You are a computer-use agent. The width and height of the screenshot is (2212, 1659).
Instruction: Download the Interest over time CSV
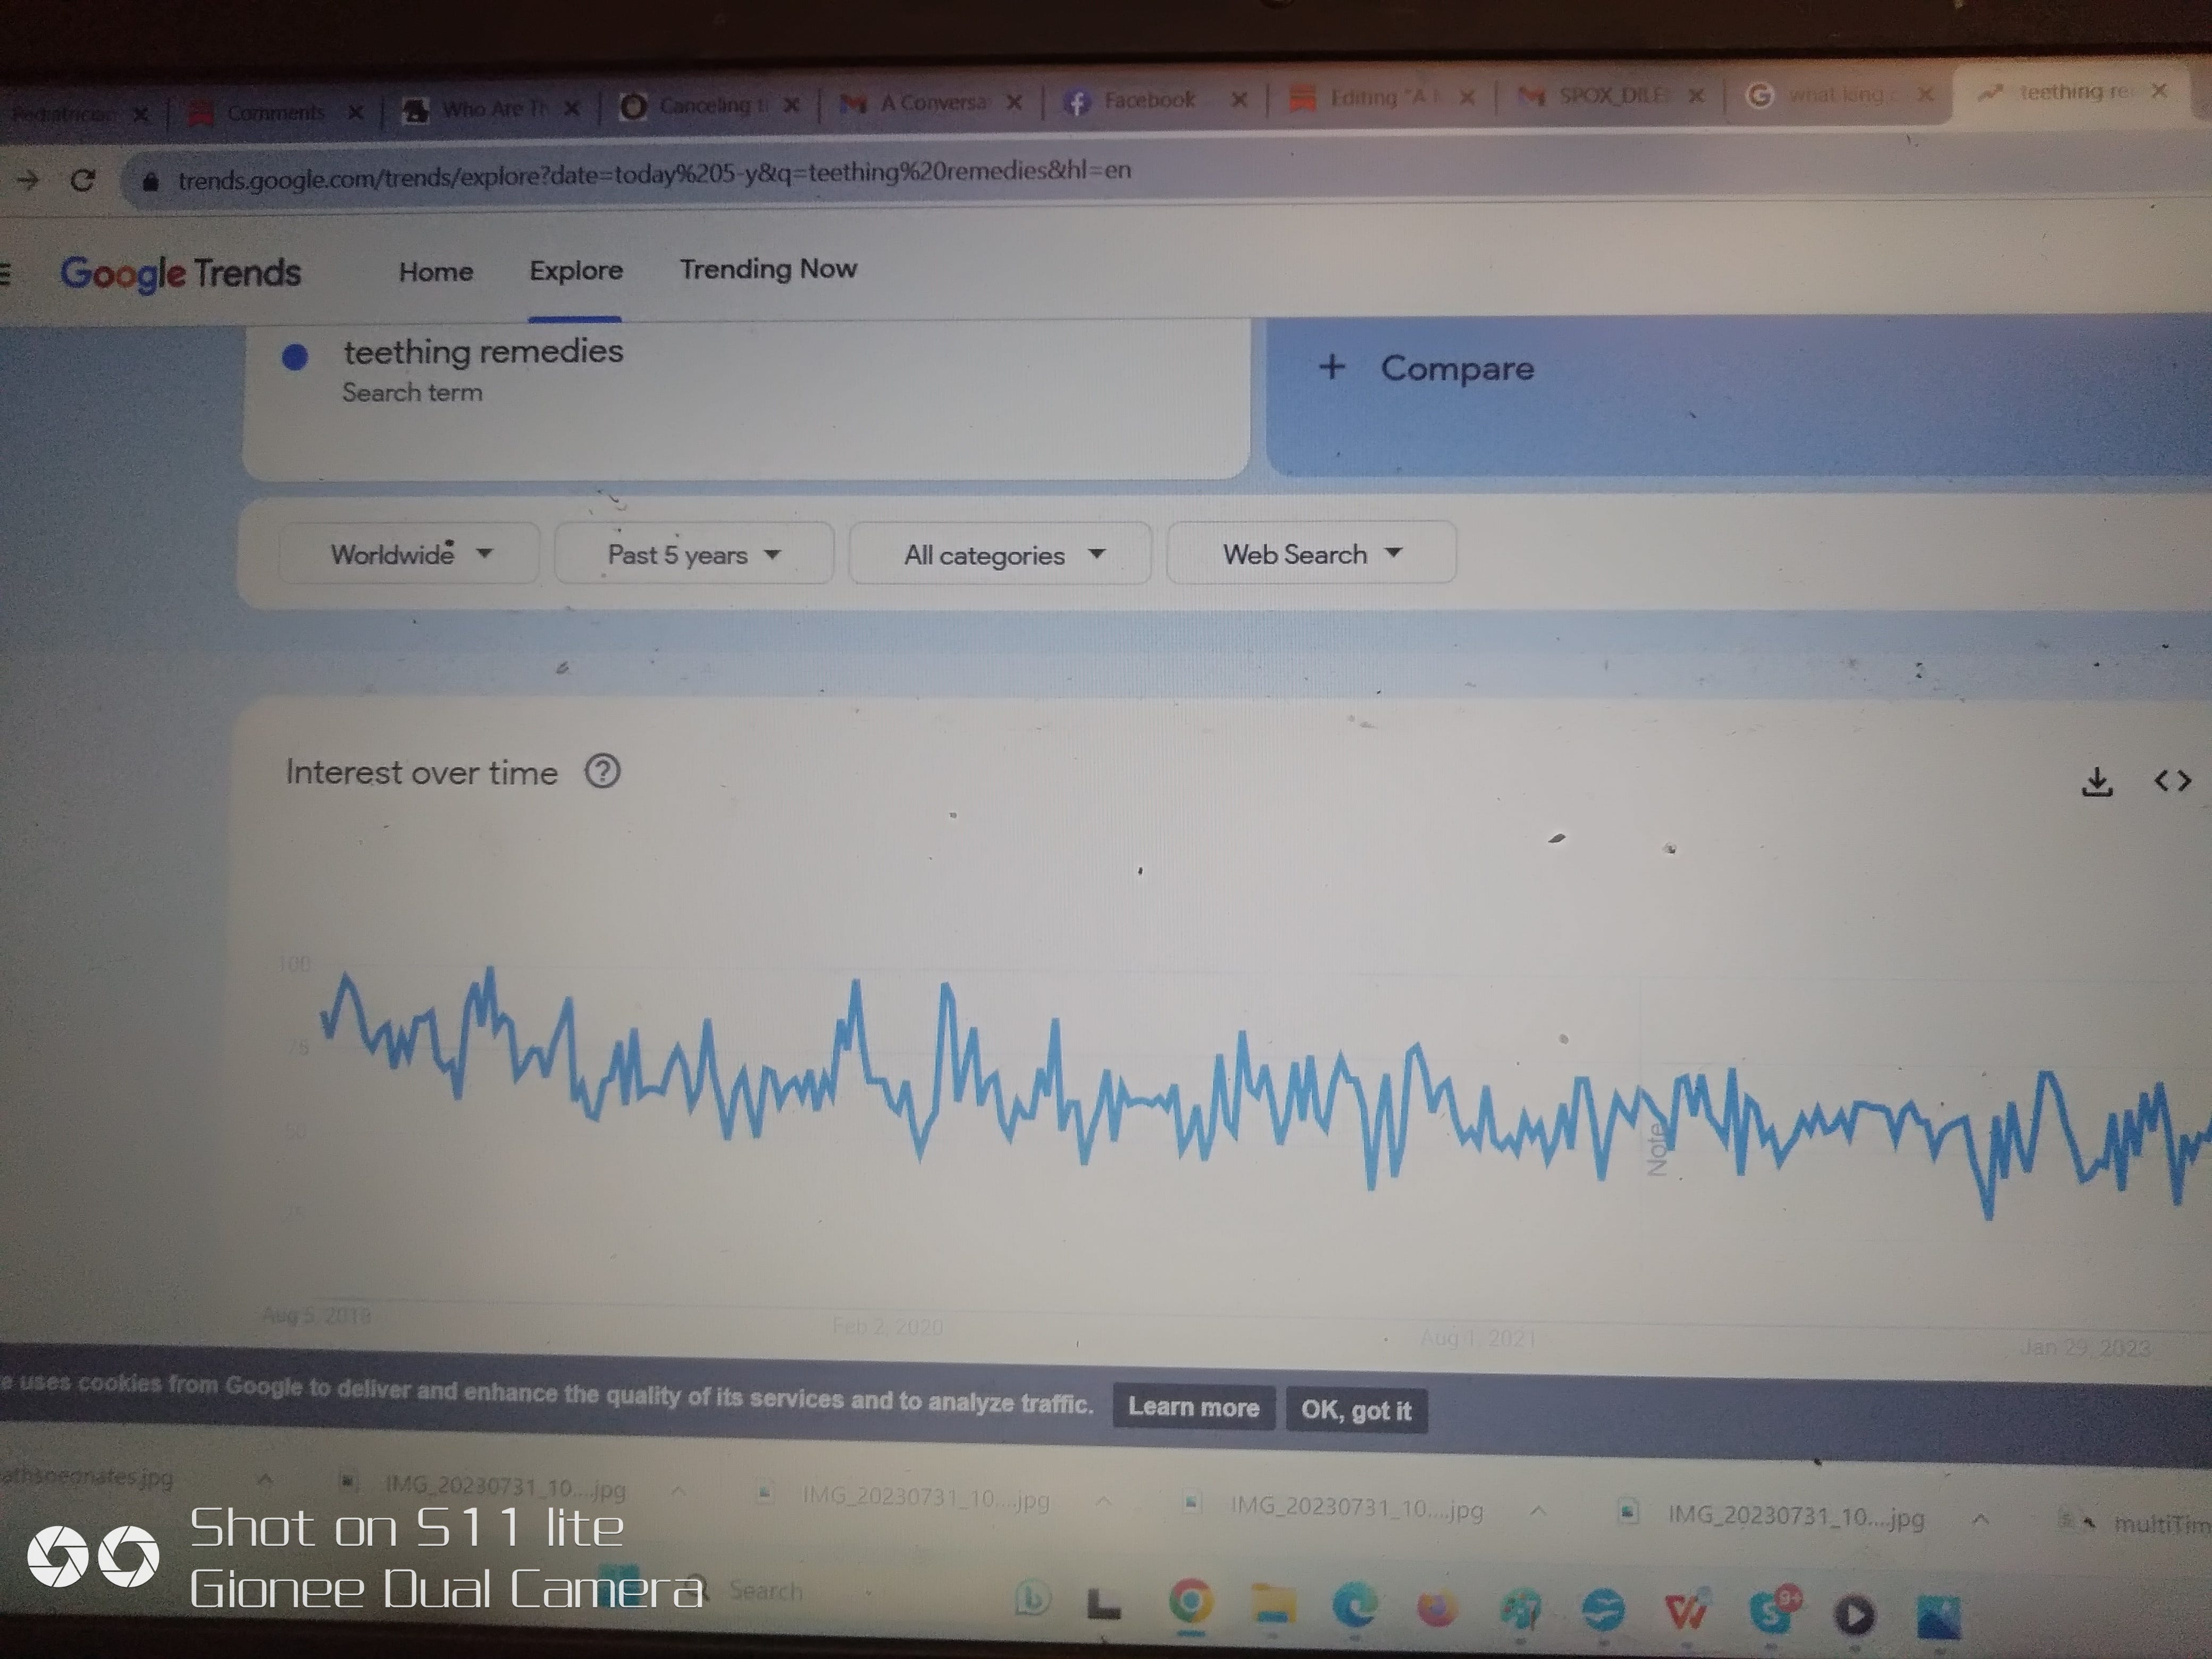2097,781
